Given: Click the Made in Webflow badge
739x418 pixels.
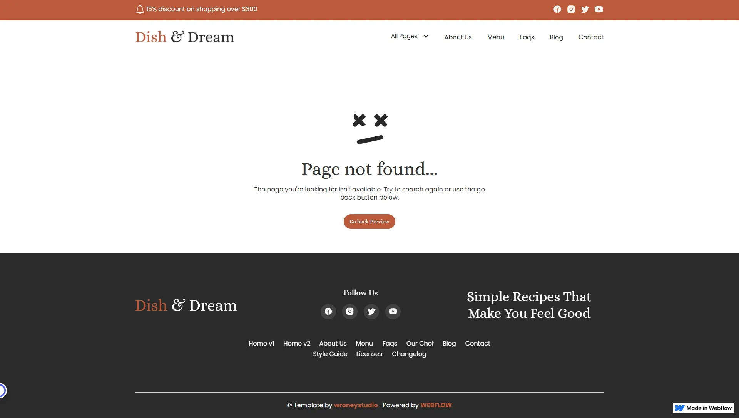Looking at the screenshot, I should click(x=703, y=408).
